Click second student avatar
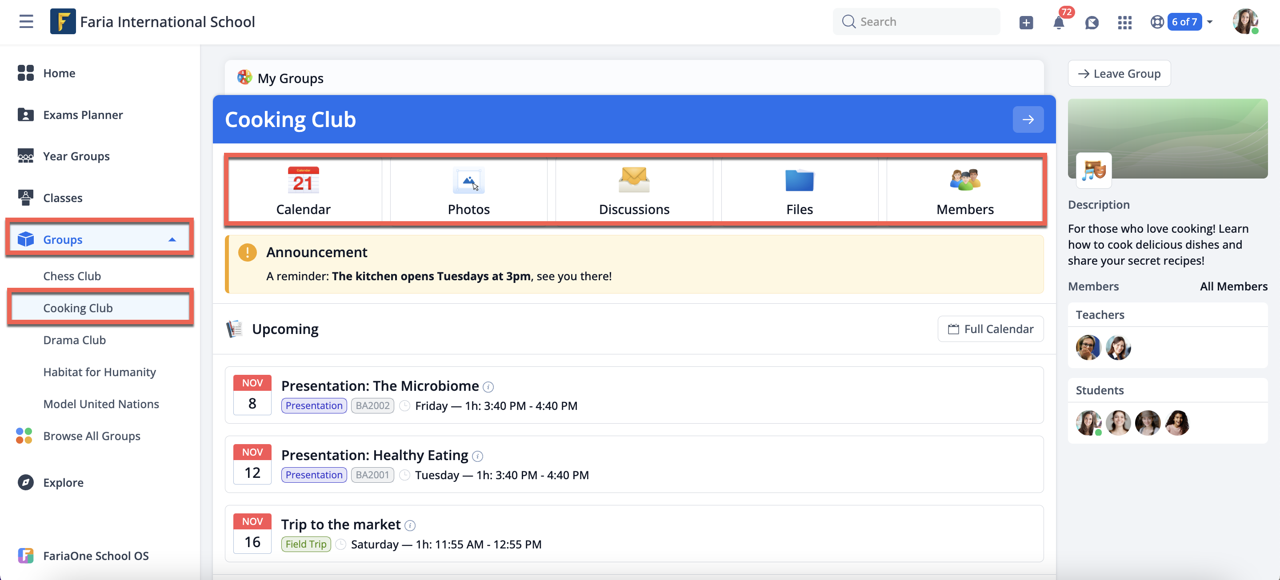Image resolution: width=1280 pixels, height=580 pixels. point(1118,423)
